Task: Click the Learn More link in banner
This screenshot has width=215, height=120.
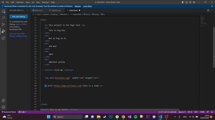Action: pos(87,6)
